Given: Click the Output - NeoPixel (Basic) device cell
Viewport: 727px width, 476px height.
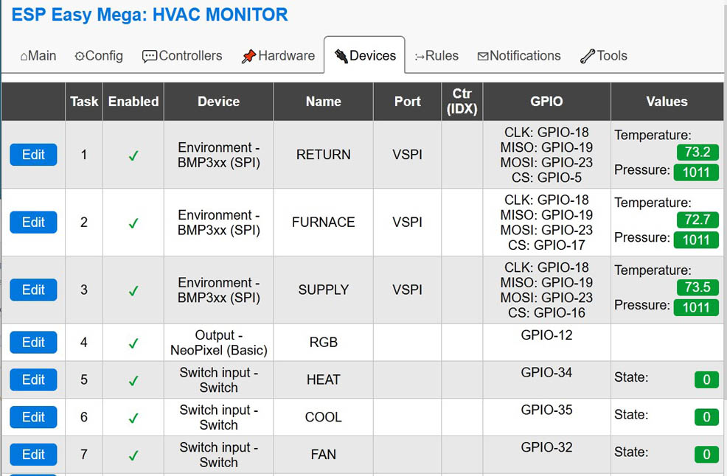Looking at the screenshot, I should point(218,343).
